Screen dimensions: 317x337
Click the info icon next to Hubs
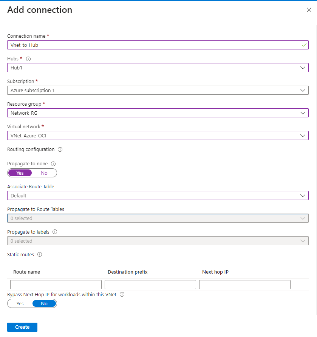28,59
